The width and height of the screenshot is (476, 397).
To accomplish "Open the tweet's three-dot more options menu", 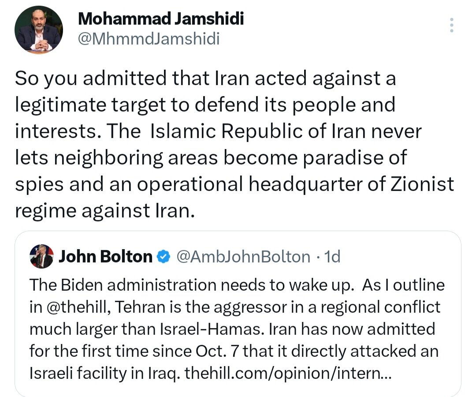I will (x=450, y=26).
